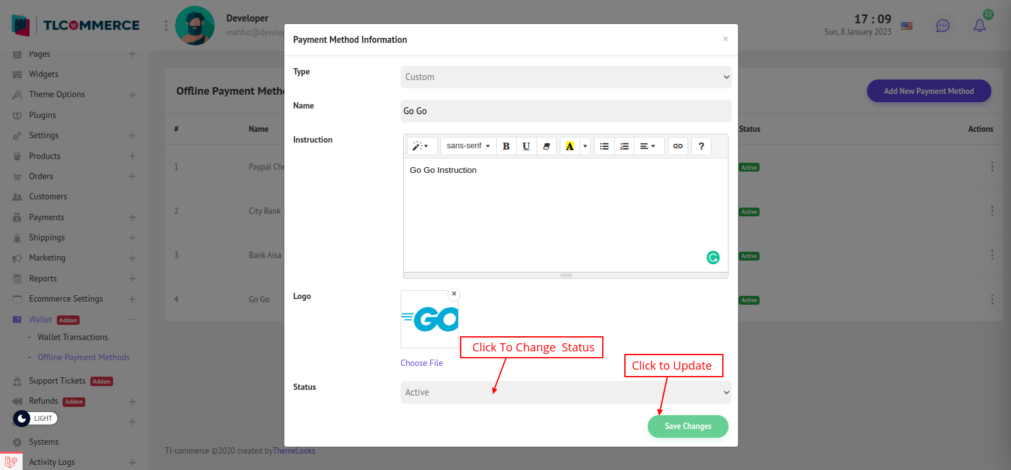This screenshot has height=470, width=1011.
Task: Click the Choose File link
Action: tap(421, 363)
